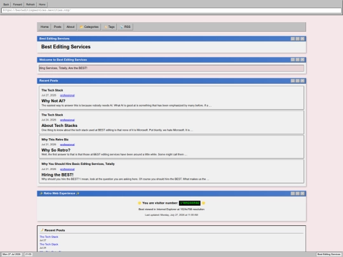Open the Posts navigation item
The height and width of the screenshot is (257, 343).
click(58, 27)
